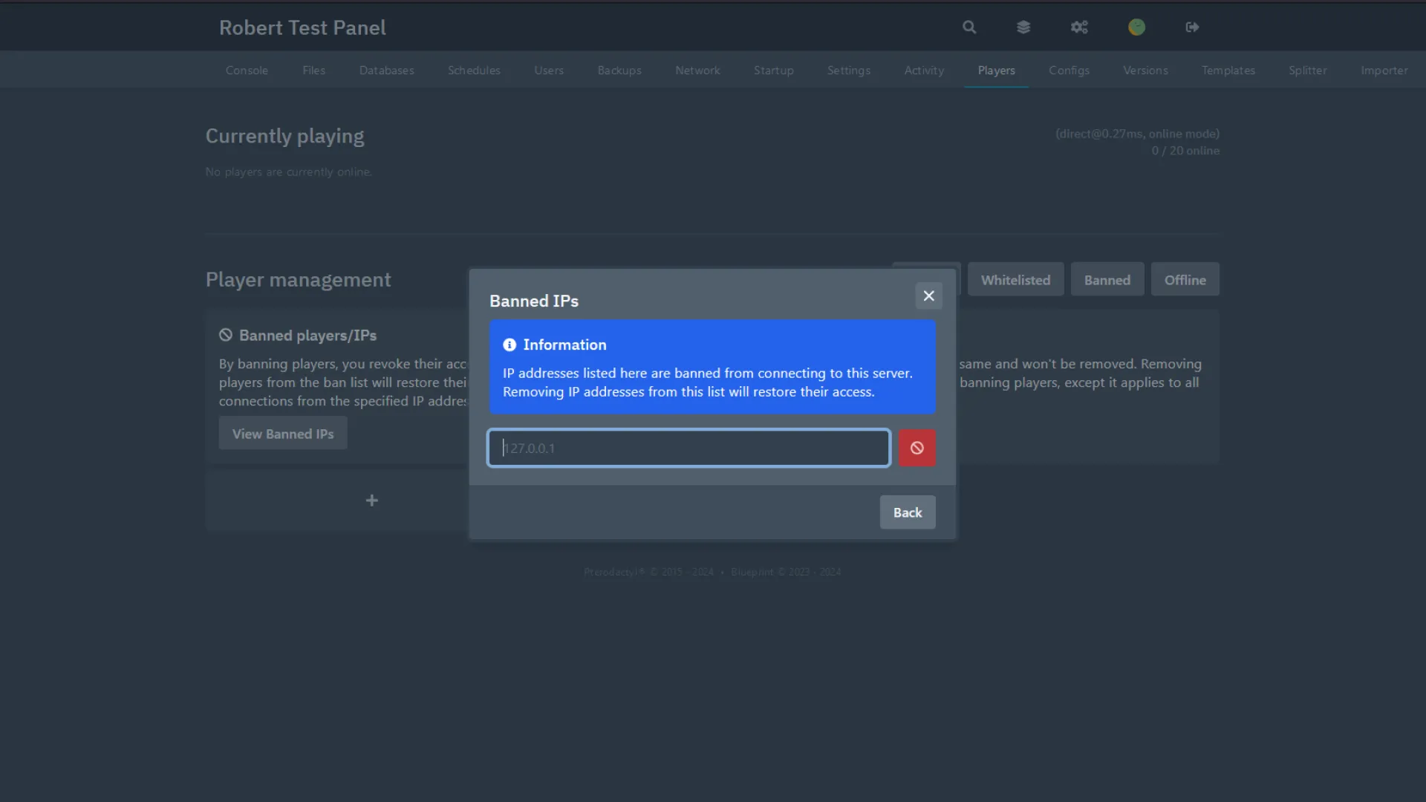1426x802 pixels.
Task: Switch to the Banned filter
Action: coord(1107,280)
